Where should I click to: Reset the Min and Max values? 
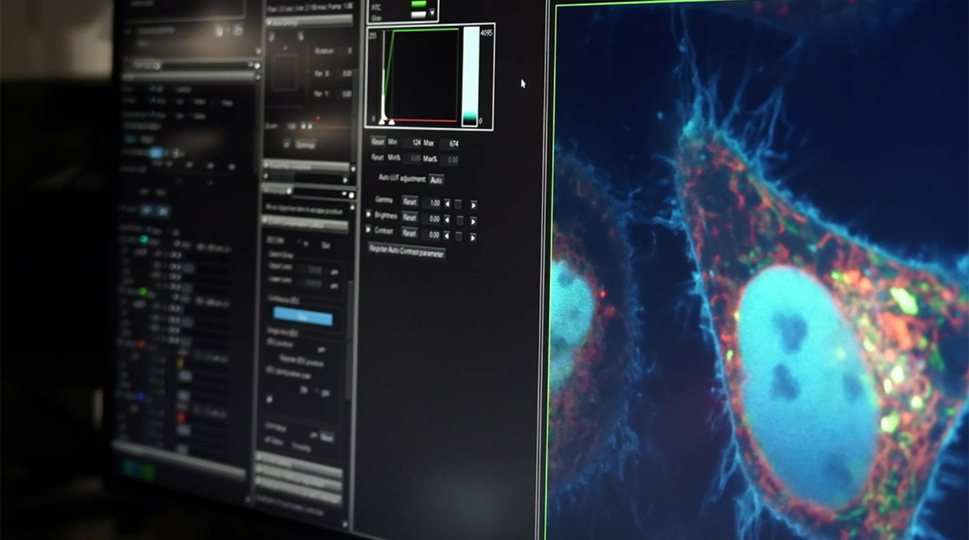pyautogui.click(x=378, y=142)
